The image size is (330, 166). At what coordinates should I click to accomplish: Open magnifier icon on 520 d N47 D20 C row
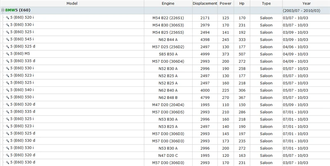[7, 155]
